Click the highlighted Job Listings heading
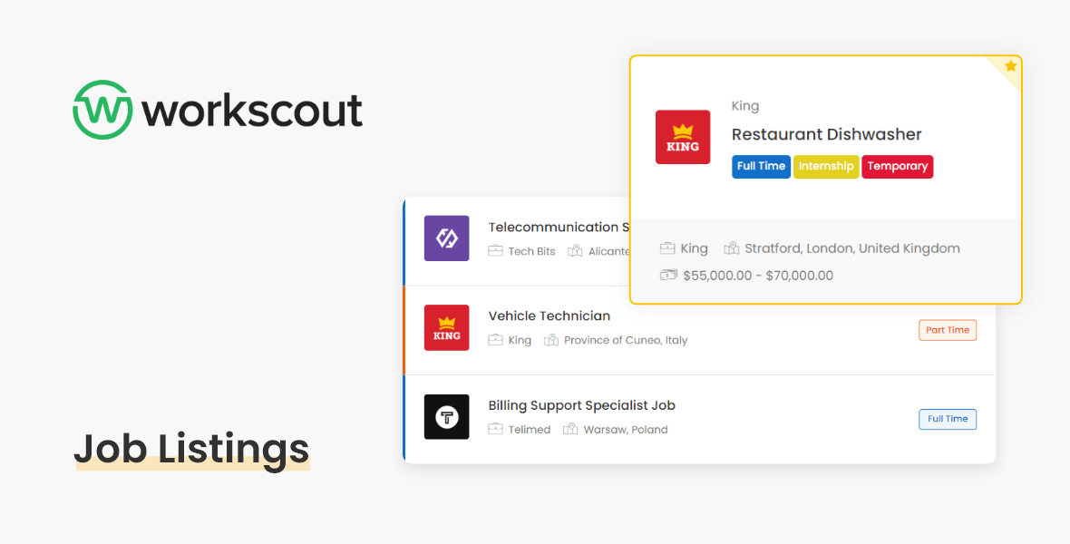The image size is (1070, 544). (191, 449)
